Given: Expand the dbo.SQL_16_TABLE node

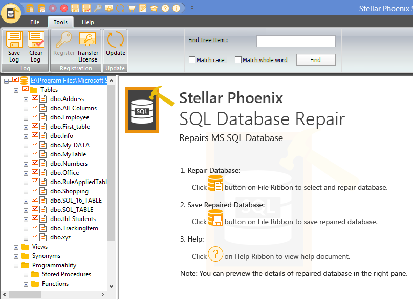Looking at the screenshot, I should pos(26,201).
